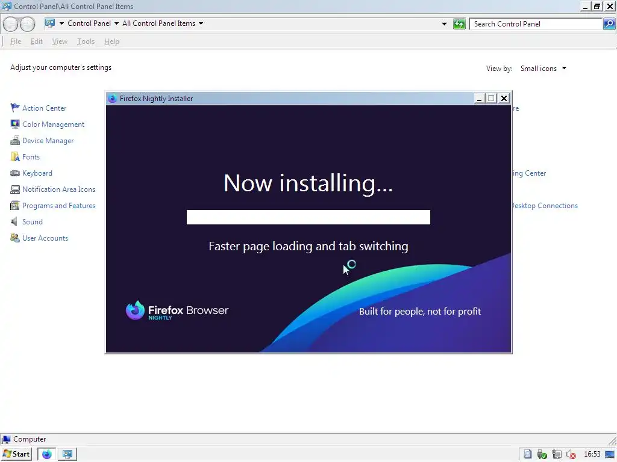Click the first tray icon left of network
This screenshot has width=617, height=462.
click(528, 455)
